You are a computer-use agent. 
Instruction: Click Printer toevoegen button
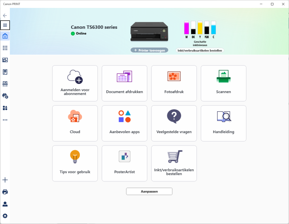[x=149, y=50]
